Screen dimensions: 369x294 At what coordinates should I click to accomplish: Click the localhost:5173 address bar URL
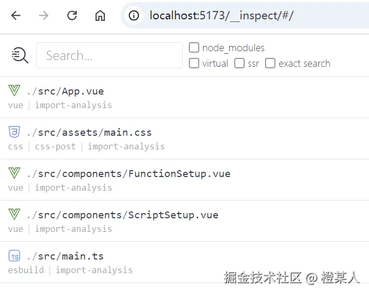(x=221, y=16)
